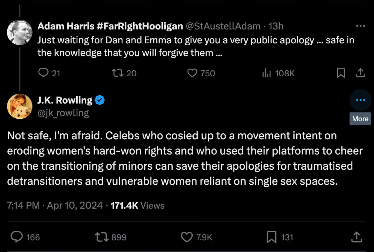Open the highlighted More menu on Rowling's tweet
The width and height of the screenshot is (374, 252).
point(360,100)
